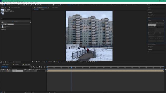This screenshot has height=93, width=166.
Task: Select the Roto Brush tool
Action: point(38,5)
